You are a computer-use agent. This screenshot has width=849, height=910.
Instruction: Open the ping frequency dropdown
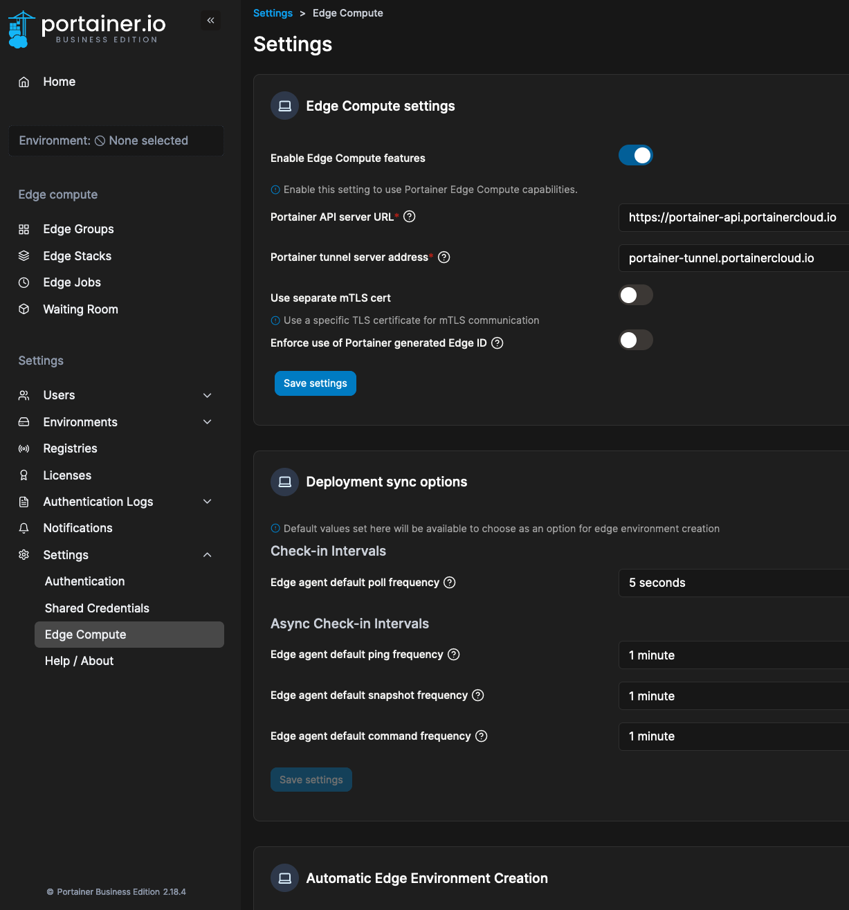pyautogui.click(x=733, y=655)
